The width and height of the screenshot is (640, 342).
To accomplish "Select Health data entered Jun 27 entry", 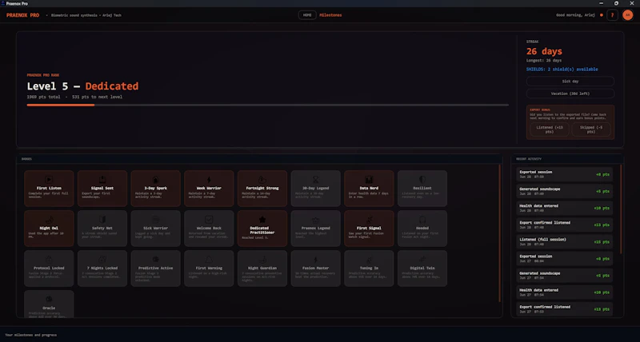I will pyautogui.click(x=565, y=292).
